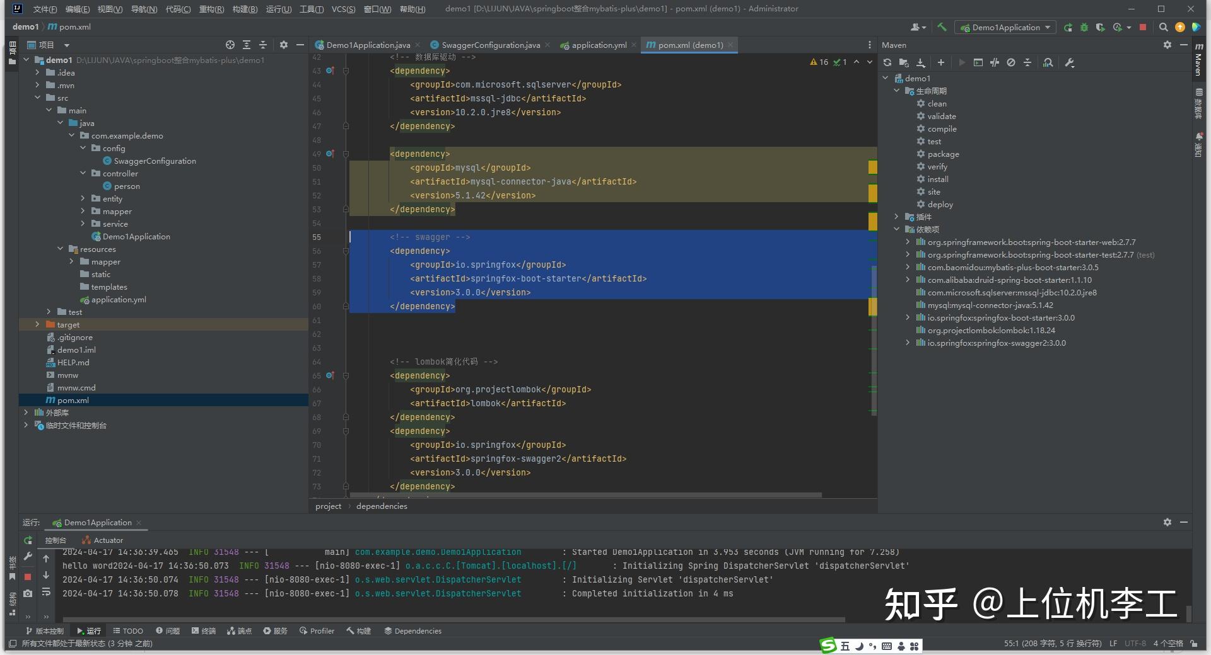Image resolution: width=1211 pixels, height=655 pixels.
Task: Run application with Coverage icon
Action: [1101, 27]
